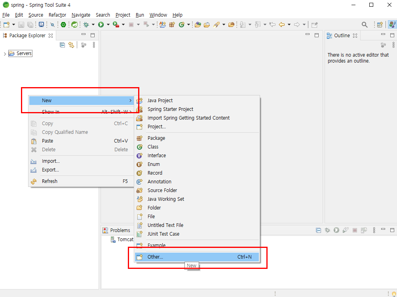
Task: Open the Window menu
Action: pos(158,15)
